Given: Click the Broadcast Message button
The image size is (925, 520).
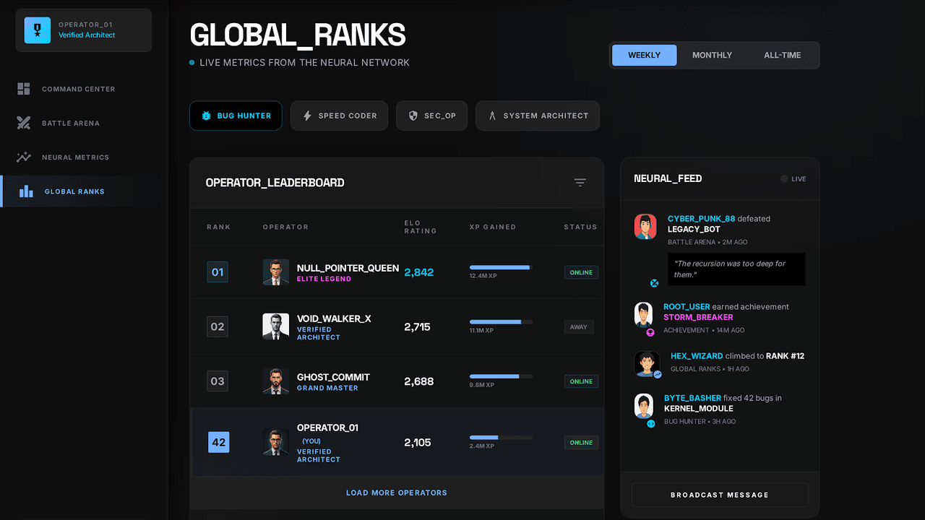Looking at the screenshot, I should (720, 495).
